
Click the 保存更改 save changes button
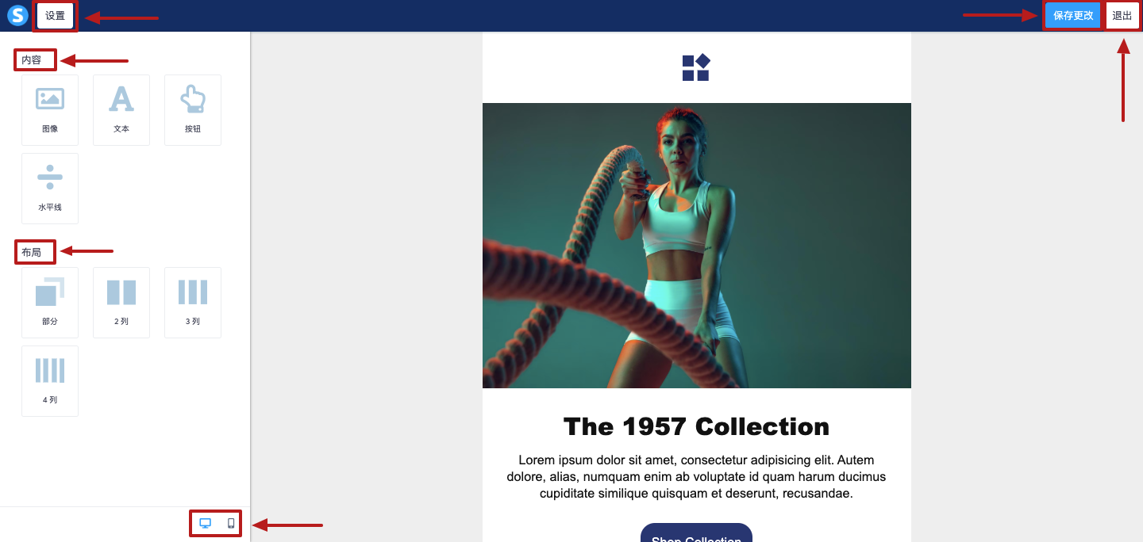[1073, 16]
